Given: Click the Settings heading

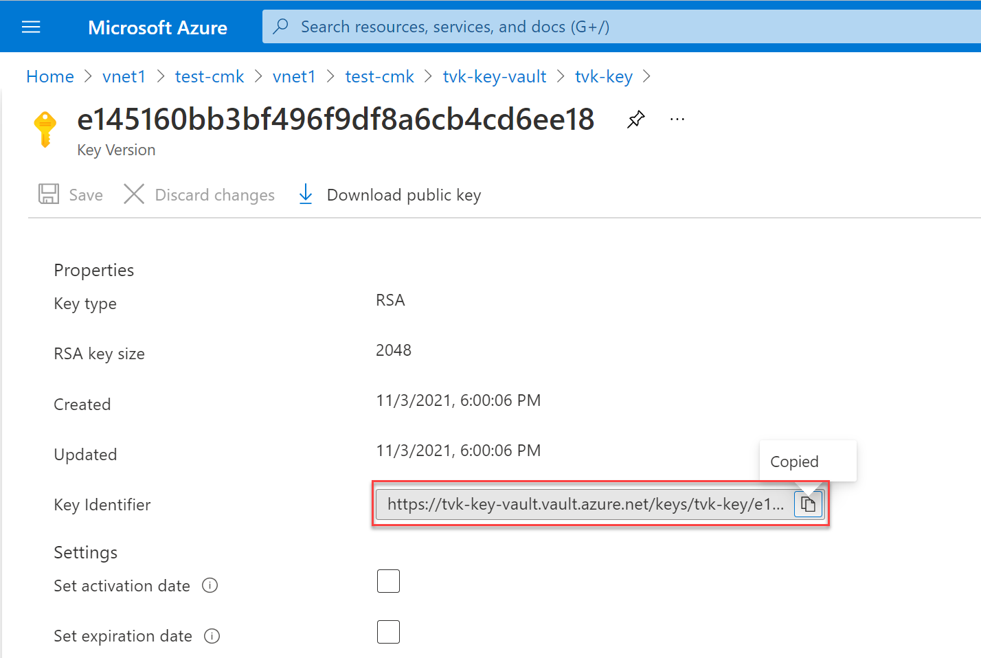Looking at the screenshot, I should [x=86, y=552].
